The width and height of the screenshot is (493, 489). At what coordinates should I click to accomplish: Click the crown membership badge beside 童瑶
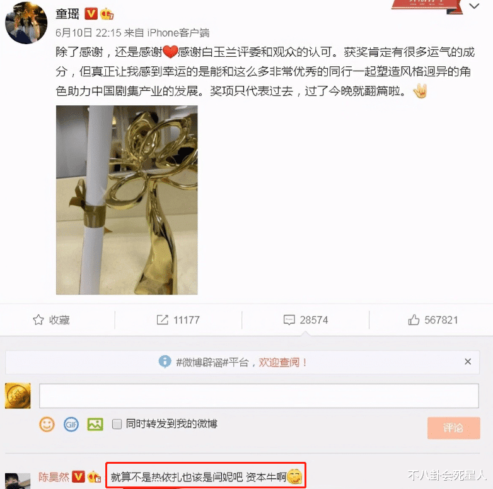(107, 13)
